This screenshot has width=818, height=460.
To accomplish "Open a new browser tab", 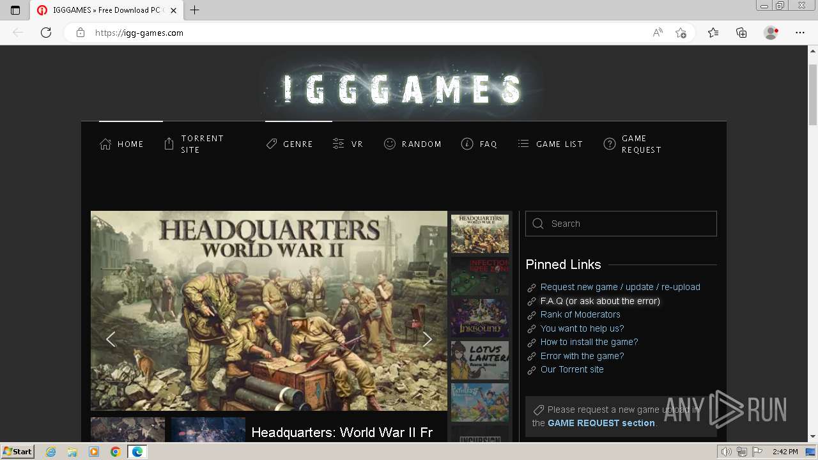I will 195,10.
